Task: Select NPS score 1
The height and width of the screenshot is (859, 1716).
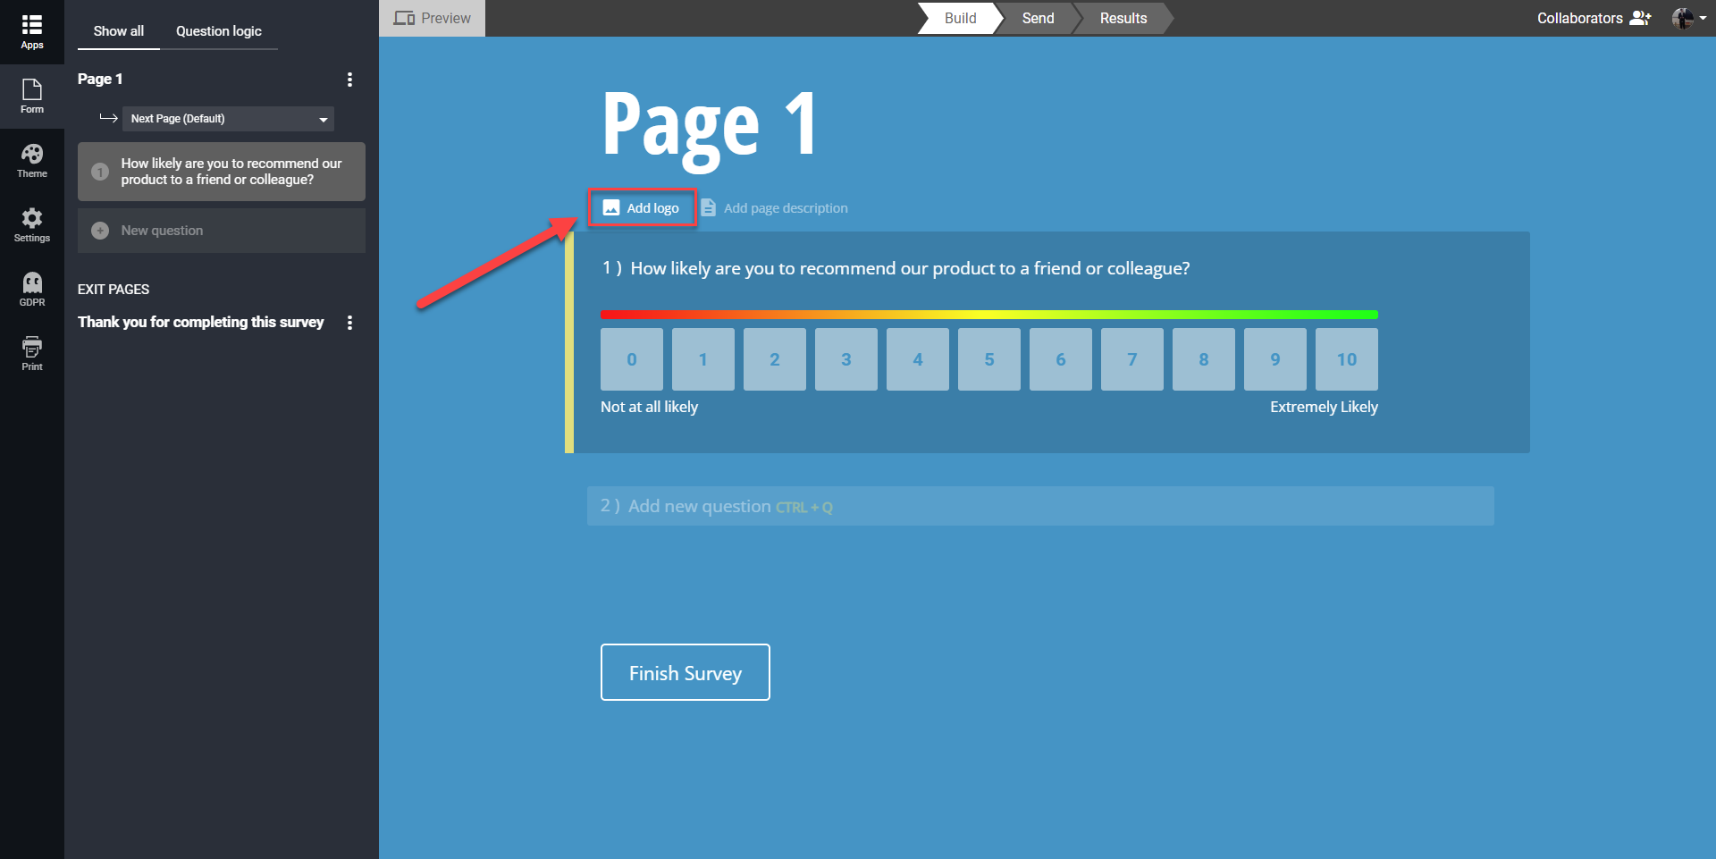Action: point(703,359)
